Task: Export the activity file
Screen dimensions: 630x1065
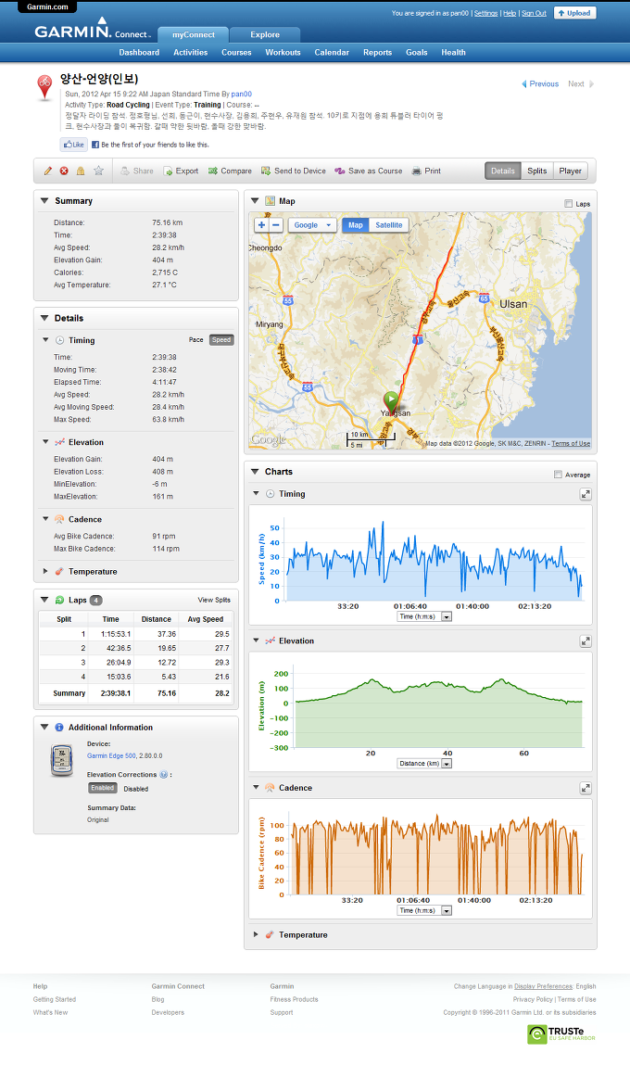Action: [181, 171]
